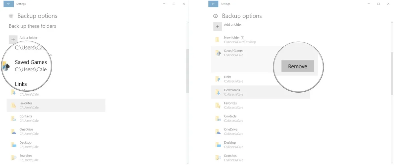The width and height of the screenshot is (394, 165).
Task: Click the 'Favorites' label in left window
Action: (x=26, y=103)
